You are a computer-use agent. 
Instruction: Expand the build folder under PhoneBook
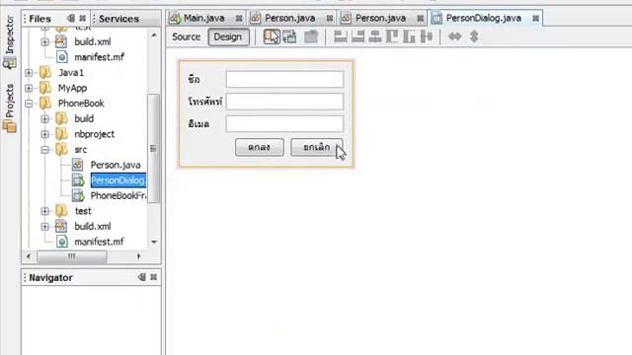(x=45, y=118)
